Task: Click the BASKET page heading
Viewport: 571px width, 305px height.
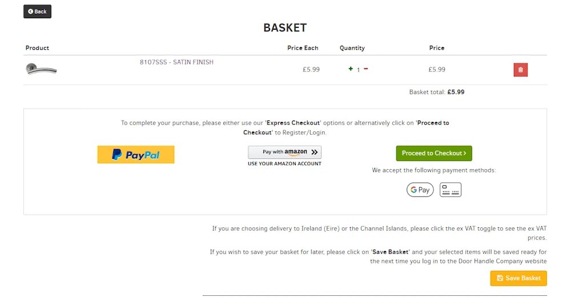Action: point(285,28)
